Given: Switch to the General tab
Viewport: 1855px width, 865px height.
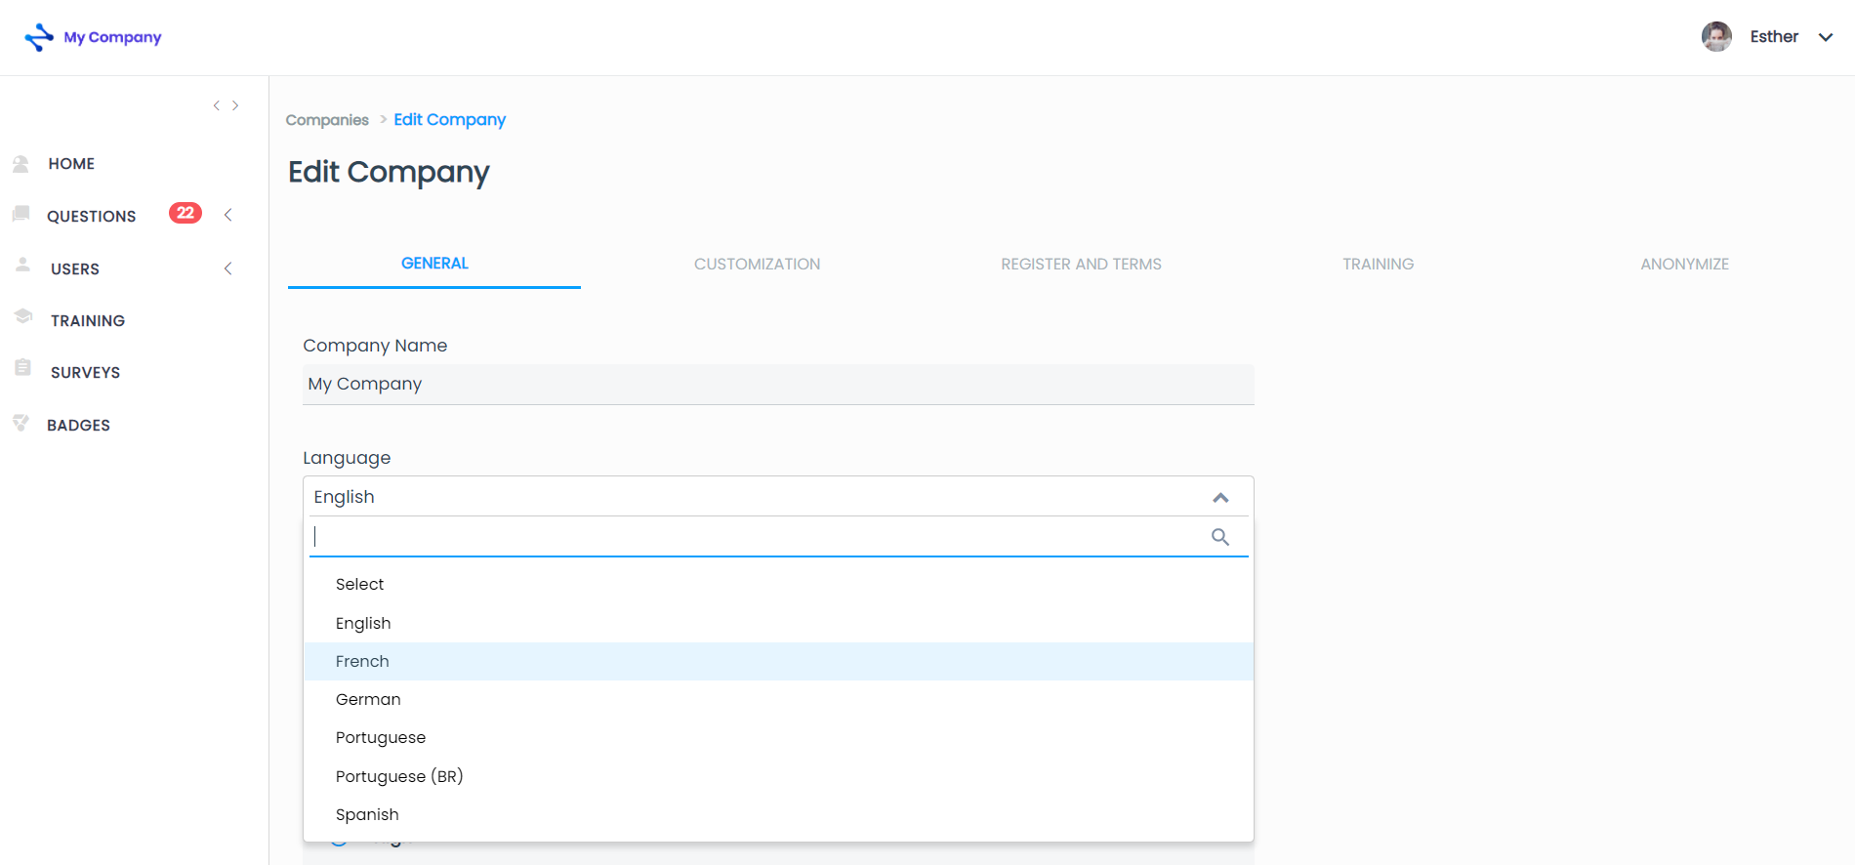Looking at the screenshot, I should click(434, 264).
